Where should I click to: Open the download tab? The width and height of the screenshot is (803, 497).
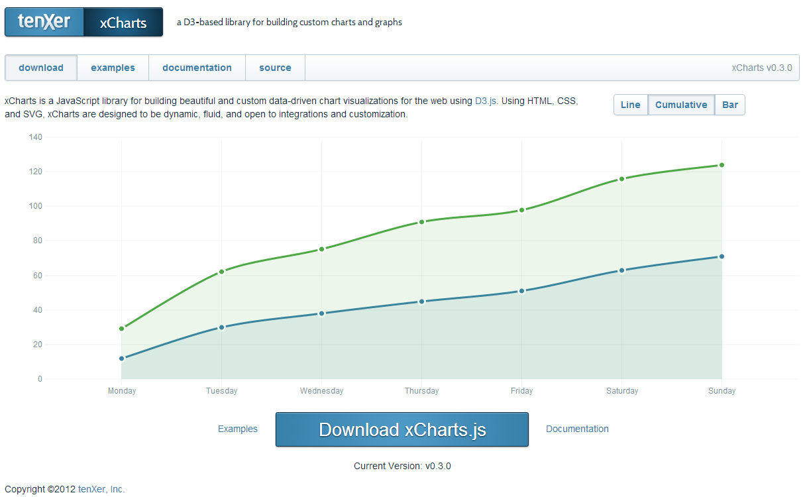[x=41, y=68]
